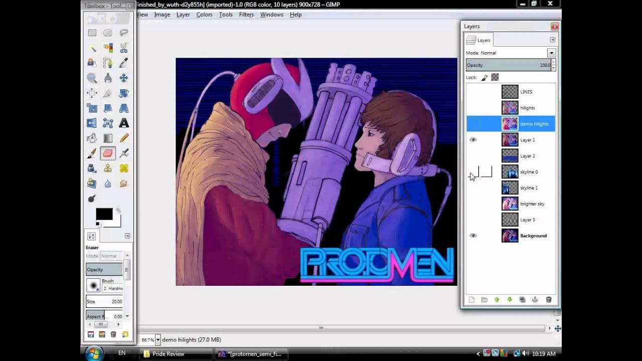Viewport: 642px width, 361px height.
Task: Select the Smudge tool
Action: (124, 184)
